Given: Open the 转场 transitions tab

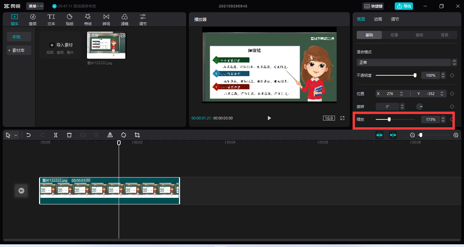Looking at the screenshot, I should 106,20.
